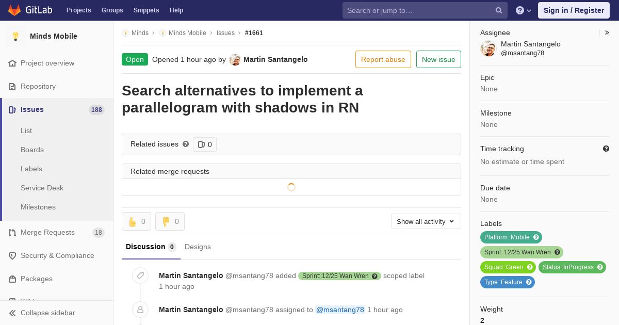
Task: Open Minds Mobile project avatar
Action: 15,36
